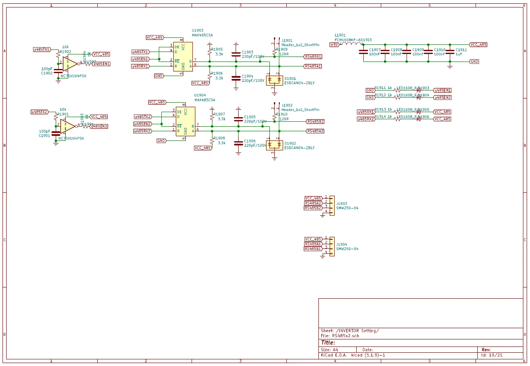The width and height of the screenshot is (530, 366).
Task: Click the RS485B1 label near R1909
Action: [x=313, y=56]
